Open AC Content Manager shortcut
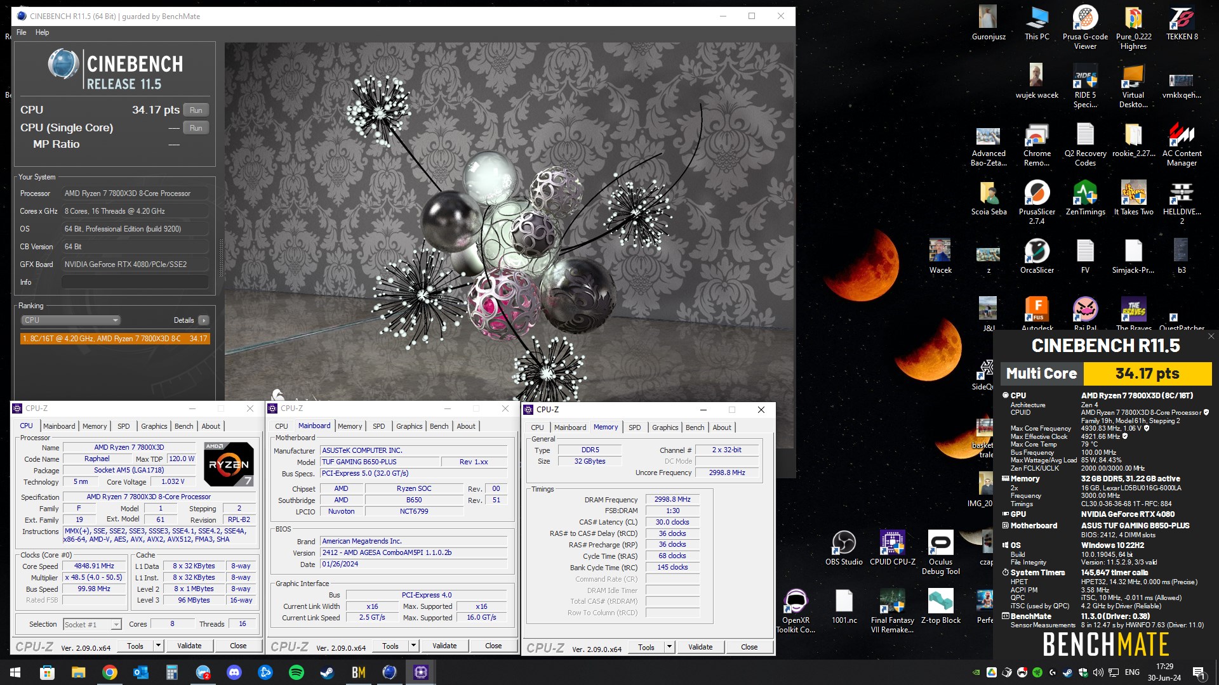This screenshot has width=1219, height=685. [1182, 144]
